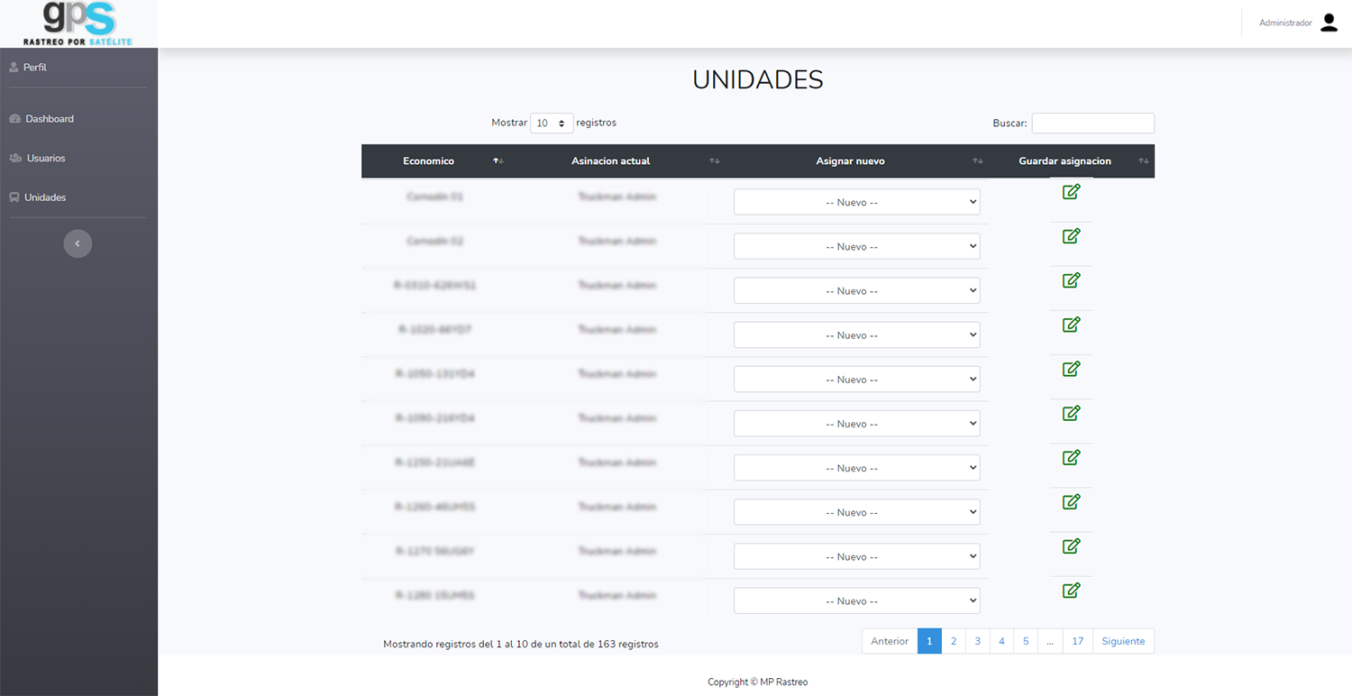
Task: Open the Perfil sidebar item
Action: coord(35,68)
